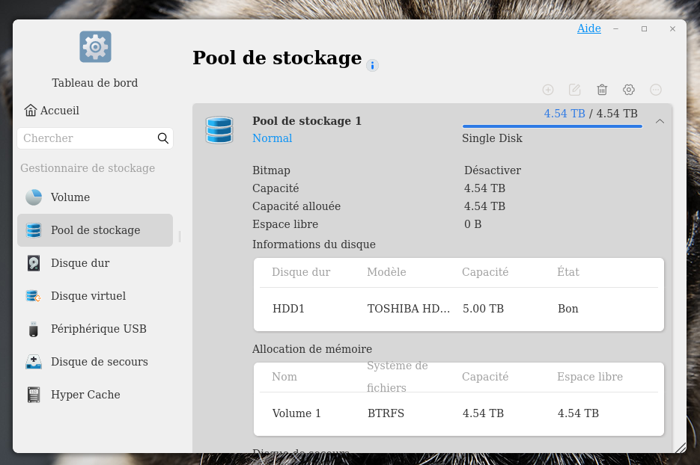Click the Chercher search field
This screenshot has height=465, width=700.
click(86, 138)
